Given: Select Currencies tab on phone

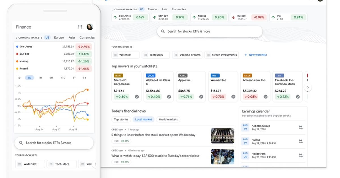Looking at the screenshot, I should click(x=87, y=37).
